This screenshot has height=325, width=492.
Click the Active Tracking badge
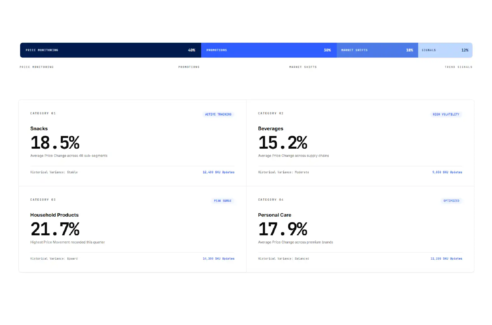(x=218, y=114)
